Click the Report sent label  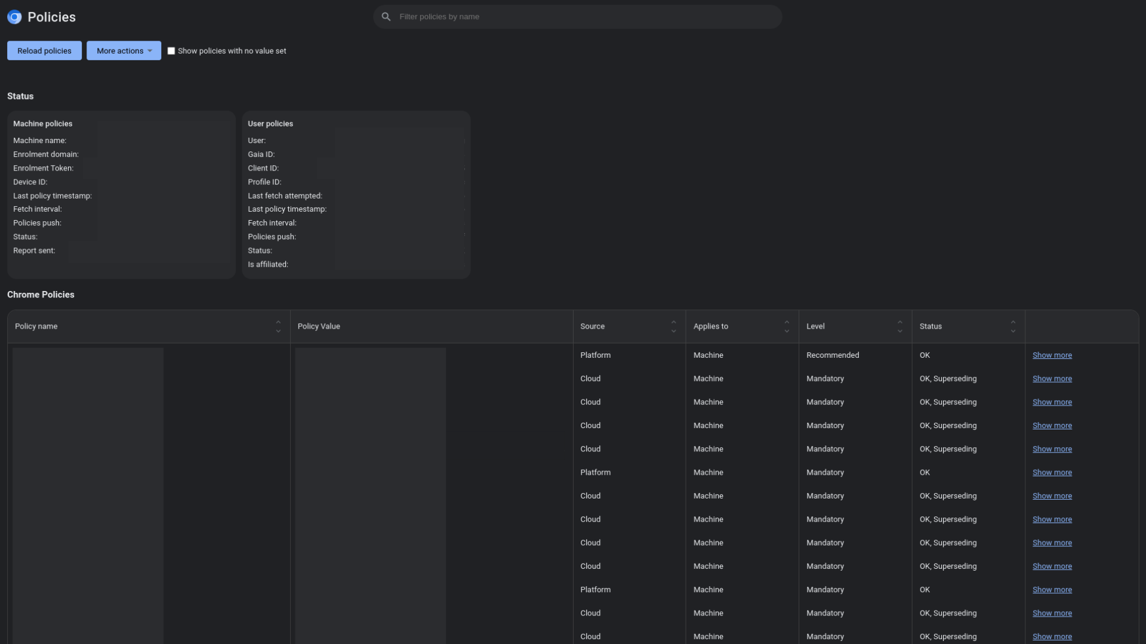coord(34,250)
